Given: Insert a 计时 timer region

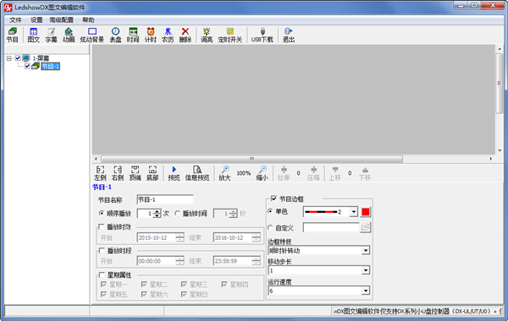Looking at the screenshot, I should tap(151, 35).
